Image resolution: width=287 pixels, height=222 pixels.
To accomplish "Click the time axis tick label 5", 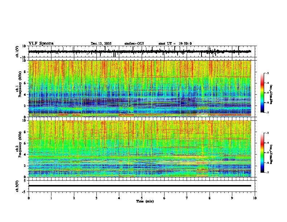I will pyautogui.click(x=142, y=198).
